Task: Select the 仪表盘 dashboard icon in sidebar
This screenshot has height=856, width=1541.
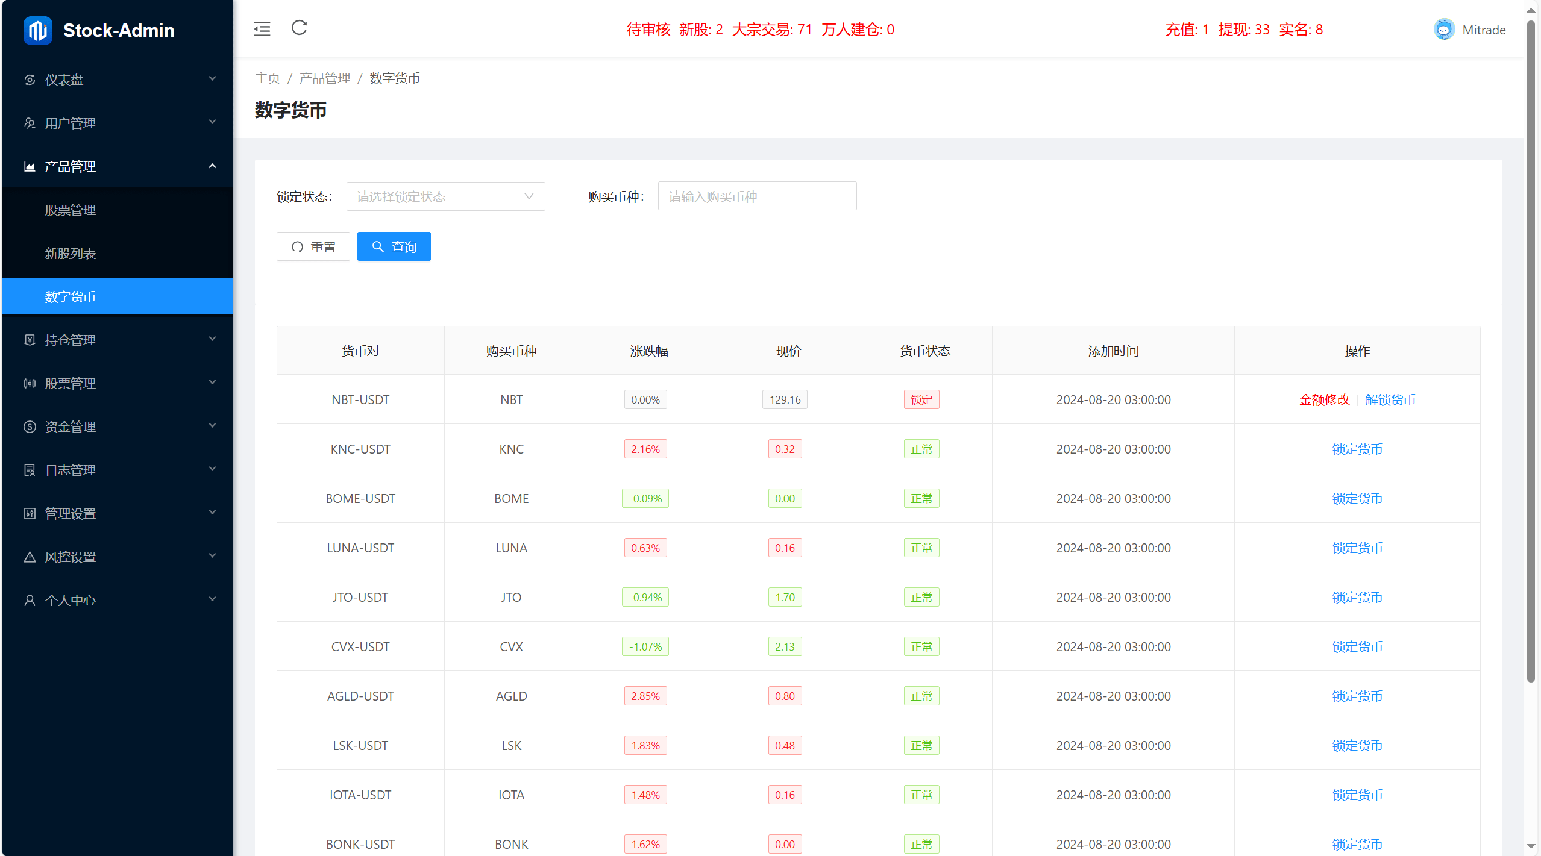Action: click(30, 79)
